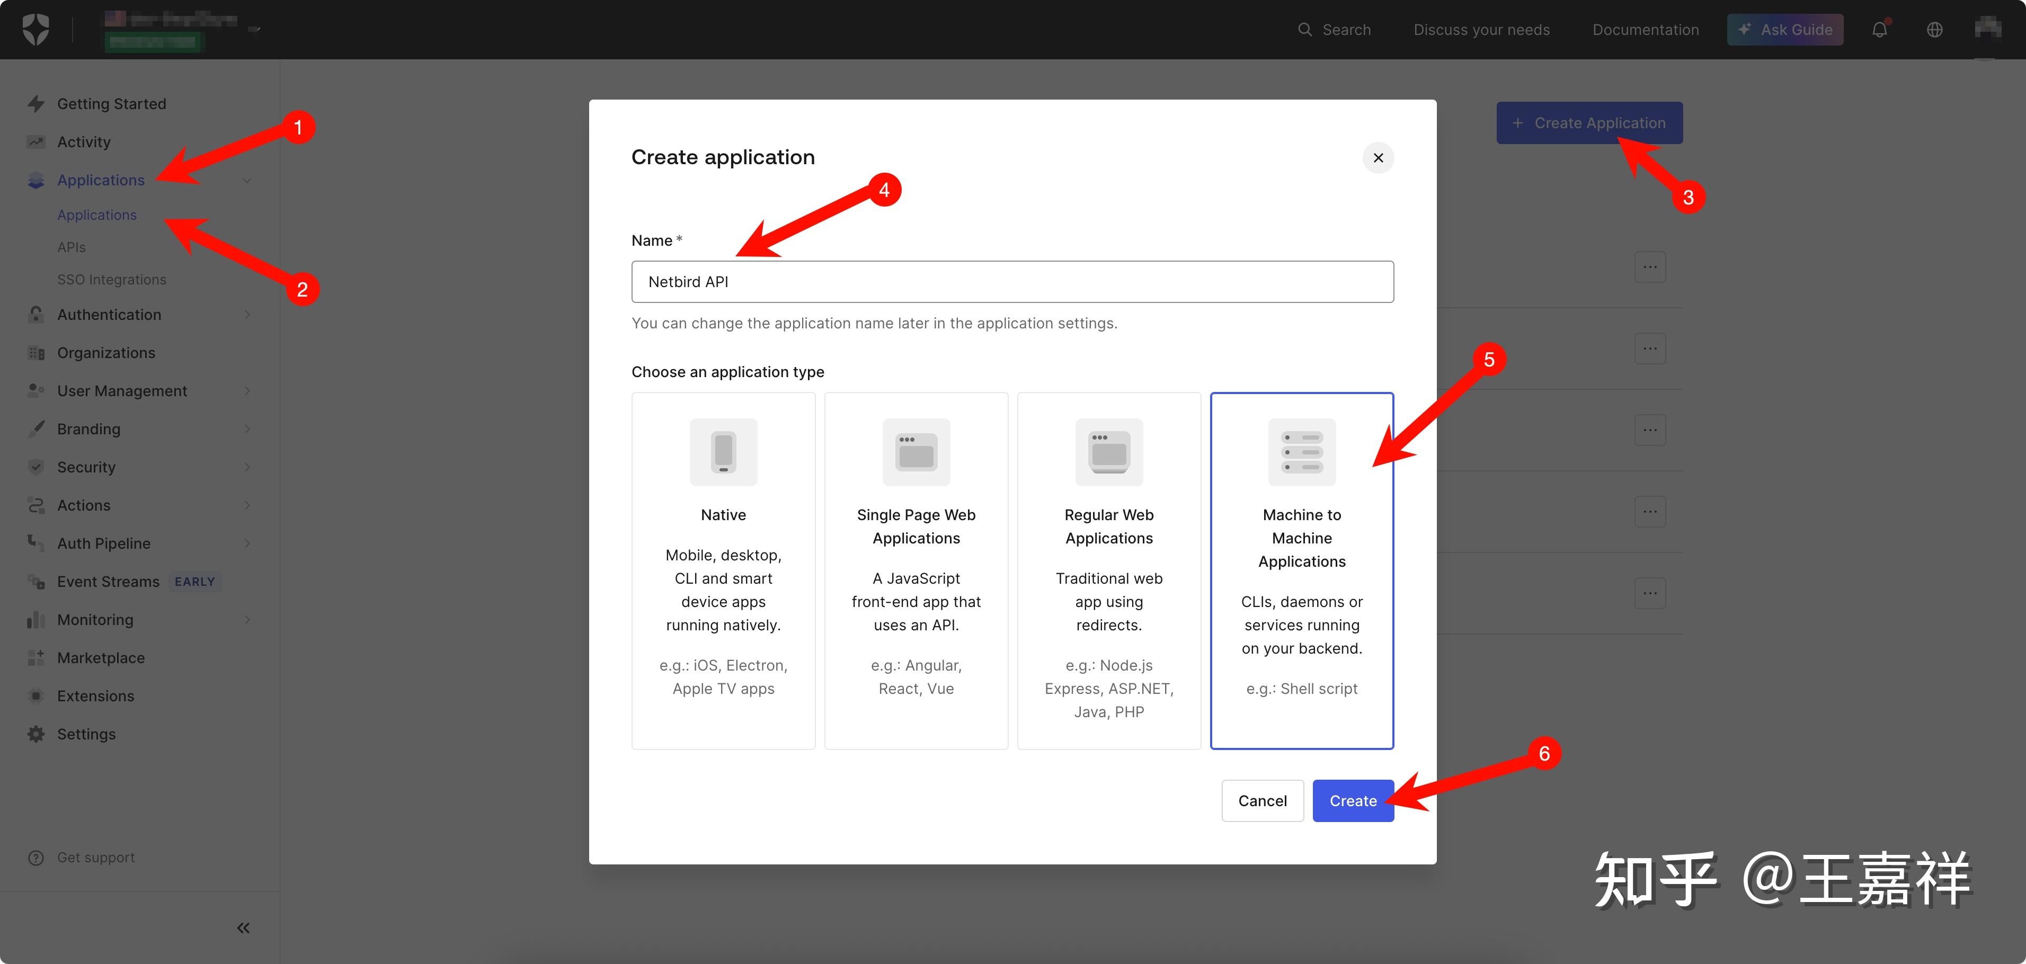Image resolution: width=2026 pixels, height=964 pixels.
Task: Choose the Regular Web Applications type
Action: [x=1108, y=570]
